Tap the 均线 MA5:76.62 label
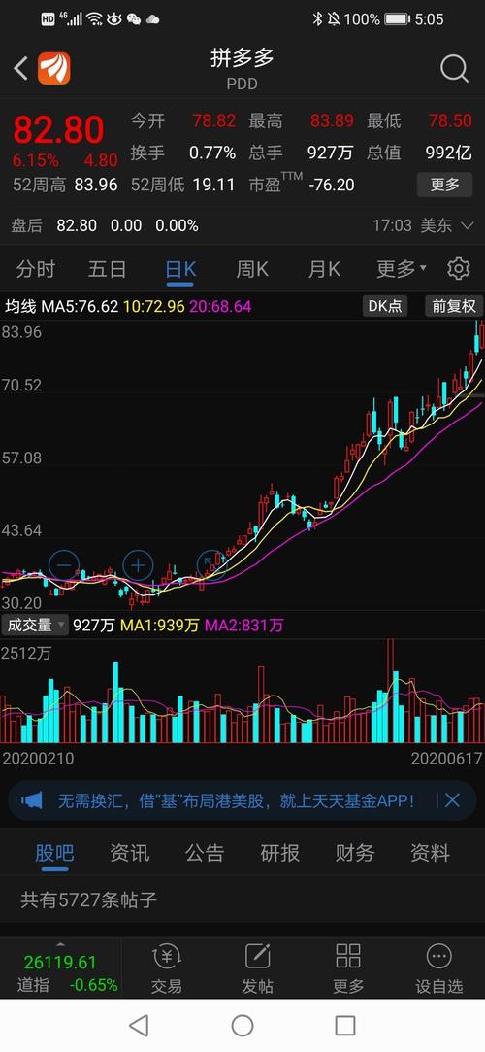The image size is (485, 1052). pos(62,307)
